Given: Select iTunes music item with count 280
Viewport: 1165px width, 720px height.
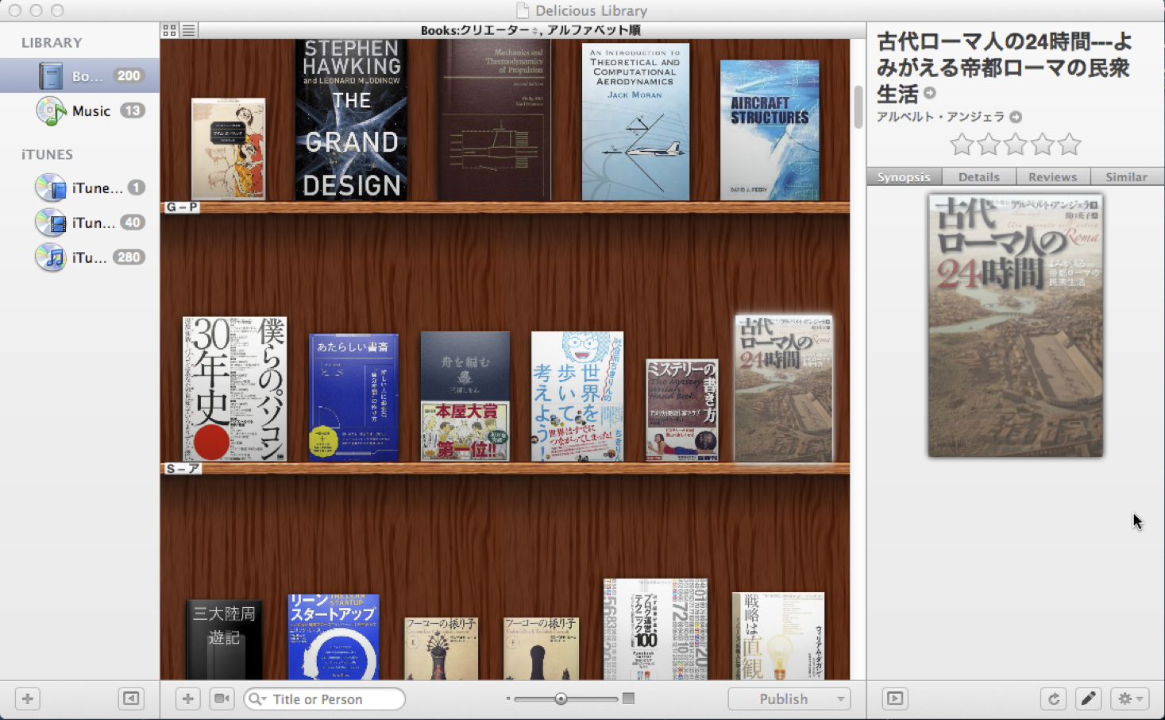Looking at the screenshot, I should tap(79, 257).
